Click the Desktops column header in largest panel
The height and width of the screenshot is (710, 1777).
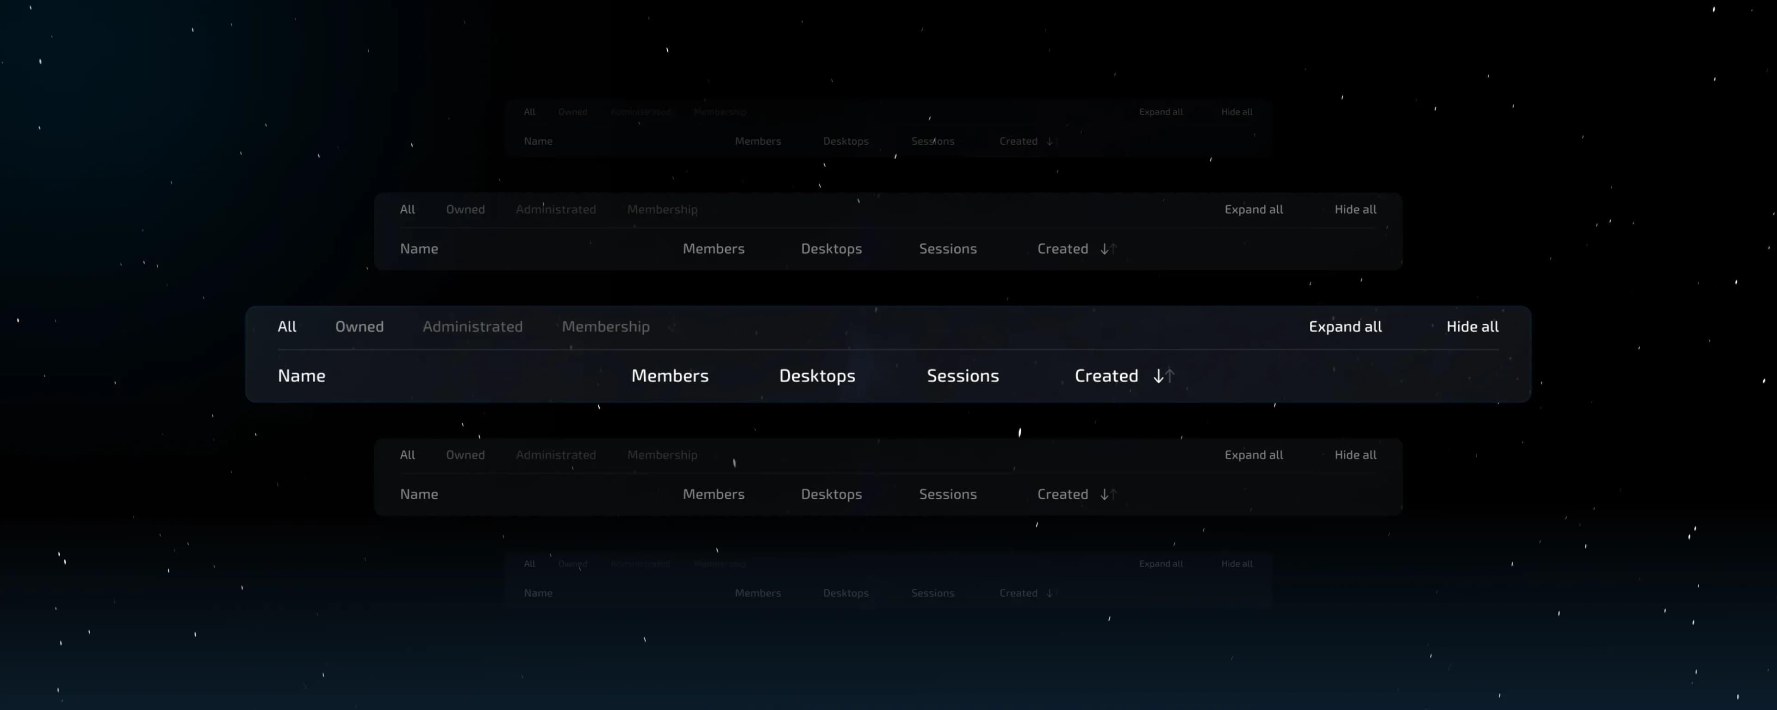[817, 376]
